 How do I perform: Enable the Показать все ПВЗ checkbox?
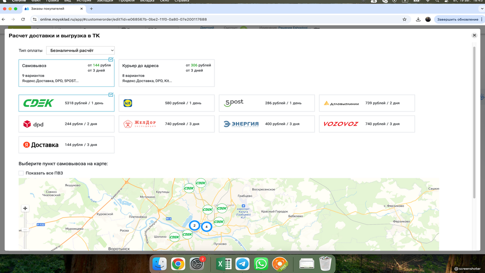pyautogui.click(x=21, y=173)
